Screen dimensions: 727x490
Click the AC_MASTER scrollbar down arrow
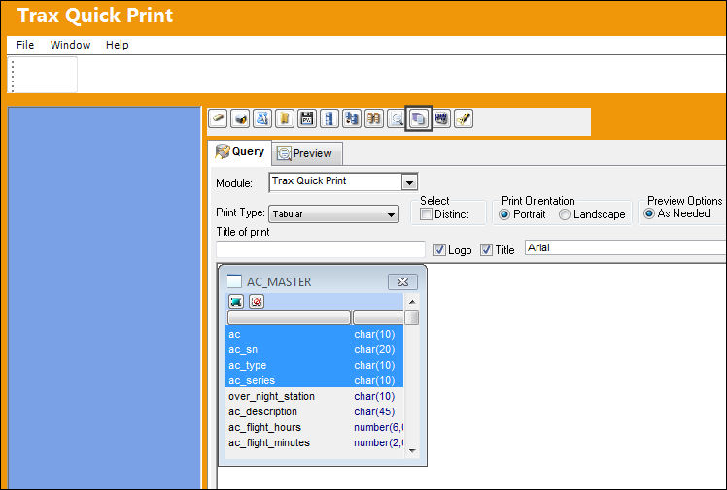412,450
